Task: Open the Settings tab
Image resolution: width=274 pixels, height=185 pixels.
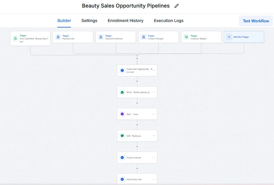Action: [x=89, y=21]
